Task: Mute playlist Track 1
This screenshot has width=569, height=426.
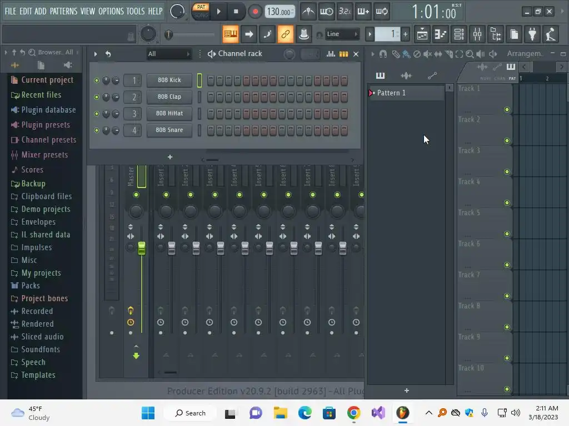Action: click(x=507, y=110)
